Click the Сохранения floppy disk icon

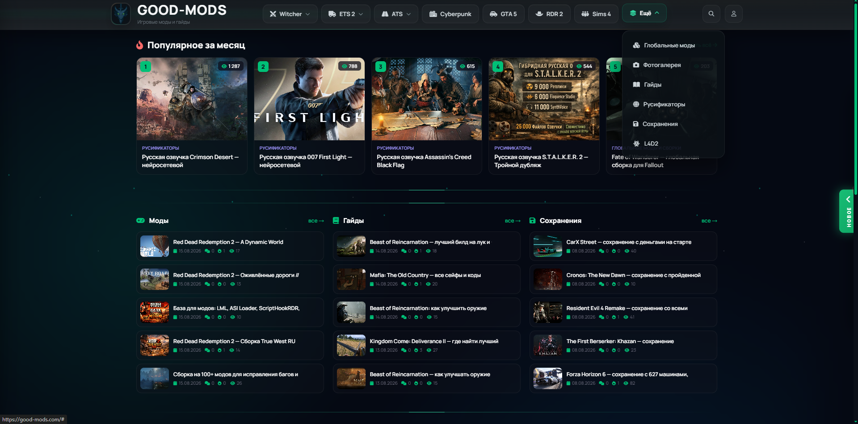click(635, 124)
